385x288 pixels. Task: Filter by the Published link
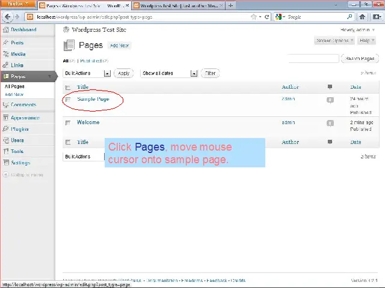pos(91,61)
